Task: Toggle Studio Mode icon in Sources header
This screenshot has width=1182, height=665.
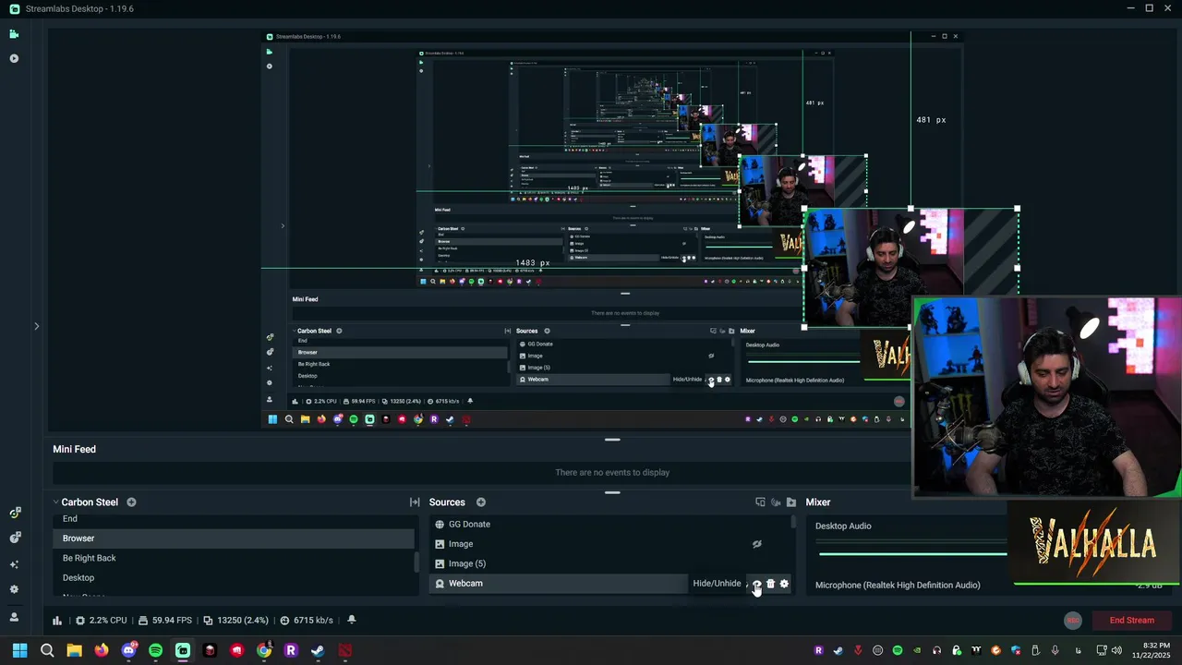Action: (x=760, y=502)
